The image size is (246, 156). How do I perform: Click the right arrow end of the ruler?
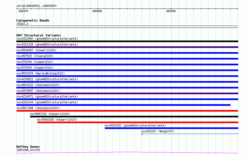tap(237, 9)
